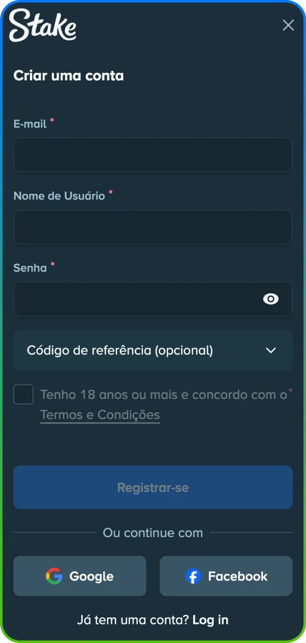Hide the typed password using the eye toggle
This screenshot has width=306, height=643.
270,299
